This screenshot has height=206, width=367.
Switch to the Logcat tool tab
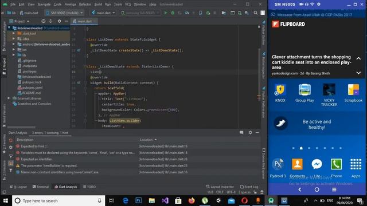[18, 187]
